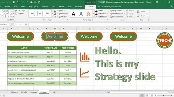The width and height of the screenshot is (174, 97).
Task: Click the Save icon in the title bar
Action: pyautogui.click(x=14, y=2)
